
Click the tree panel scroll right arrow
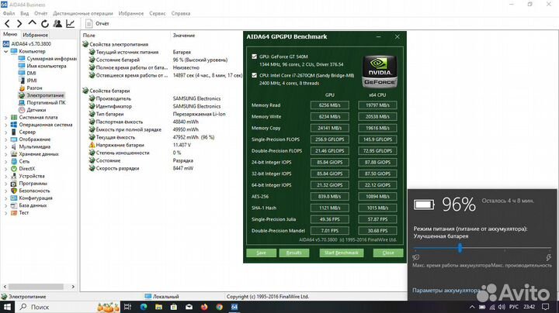(x=73, y=287)
